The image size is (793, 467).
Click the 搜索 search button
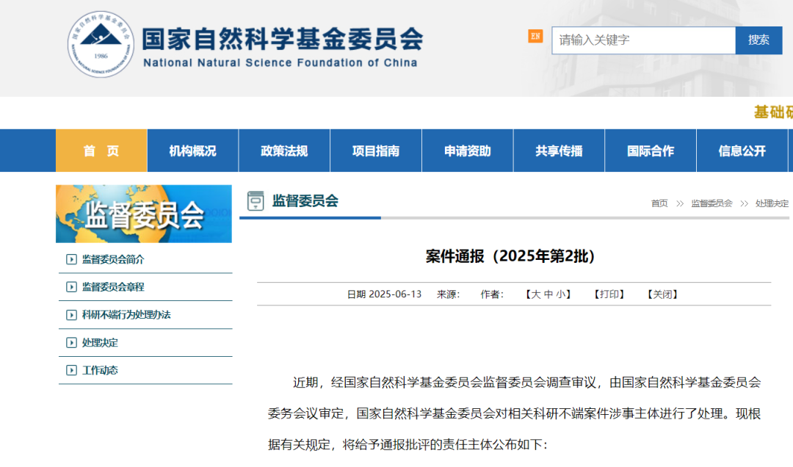[758, 40]
